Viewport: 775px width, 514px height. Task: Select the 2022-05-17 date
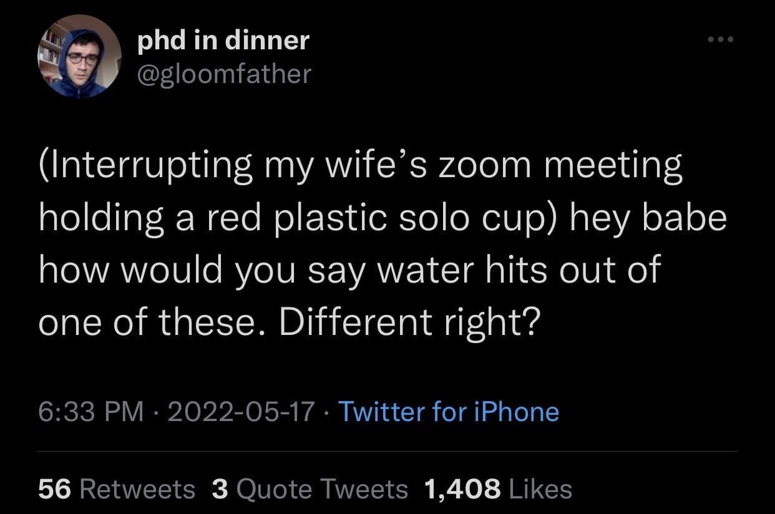click(x=241, y=412)
